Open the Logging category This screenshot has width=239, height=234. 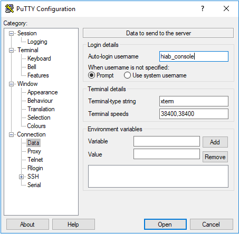pyautogui.click(x=37, y=42)
